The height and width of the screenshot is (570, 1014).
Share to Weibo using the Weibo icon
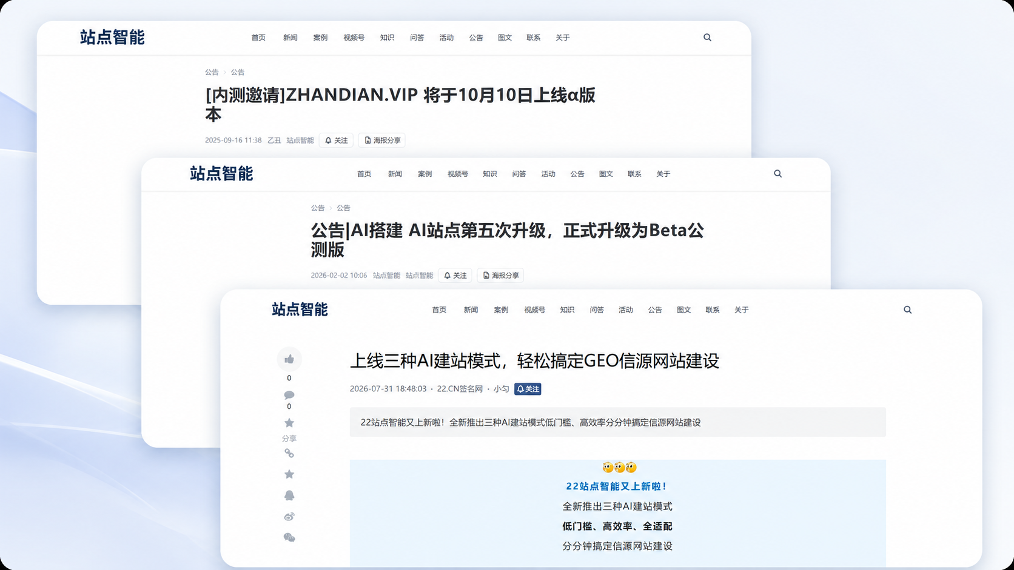point(289,517)
